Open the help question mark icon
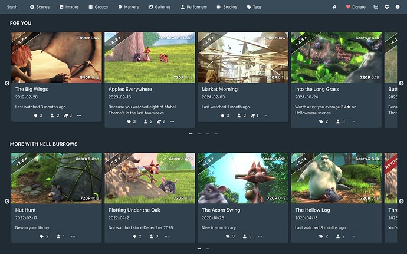The image size is (407, 254). (398, 7)
